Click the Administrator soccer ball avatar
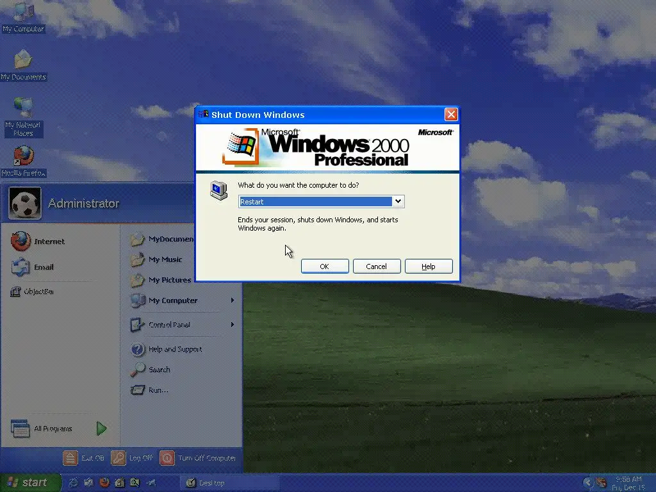656x492 pixels. coord(25,203)
